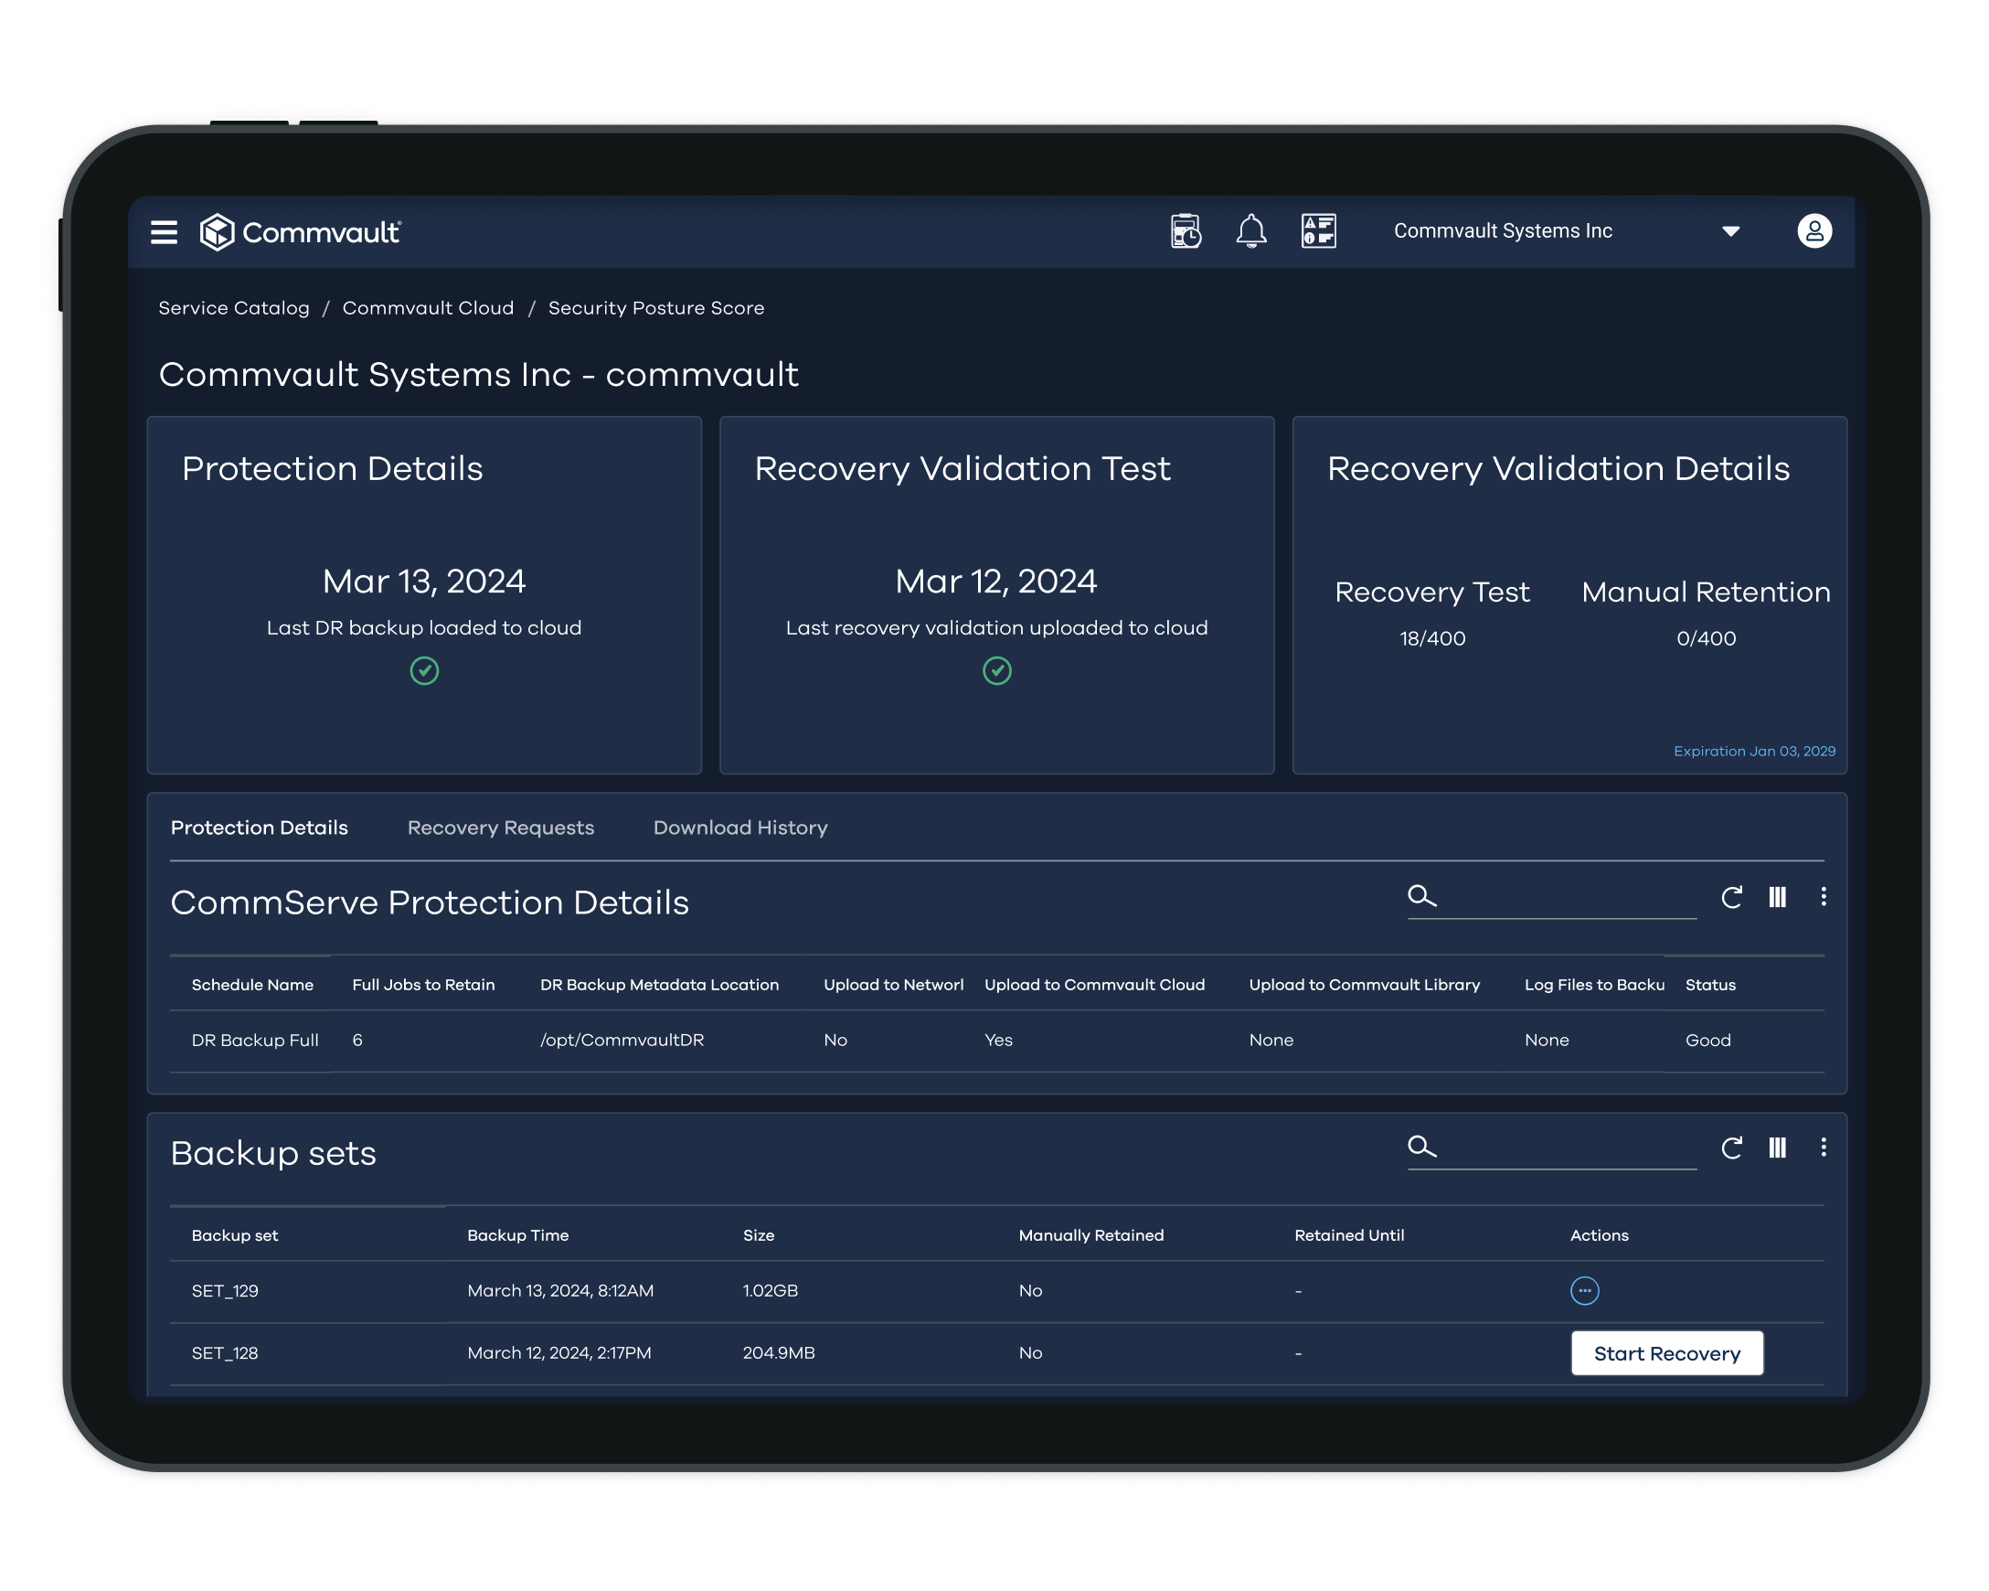Select the SET_128 backup set
1989x1591 pixels.
tap(224, 1353)
